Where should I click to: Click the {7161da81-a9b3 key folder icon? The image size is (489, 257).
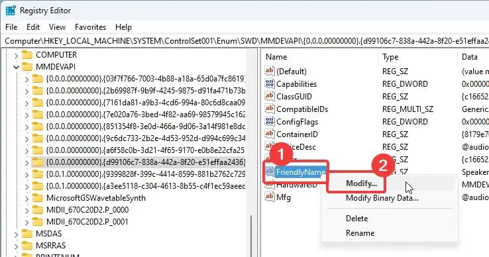coord(38,103)
